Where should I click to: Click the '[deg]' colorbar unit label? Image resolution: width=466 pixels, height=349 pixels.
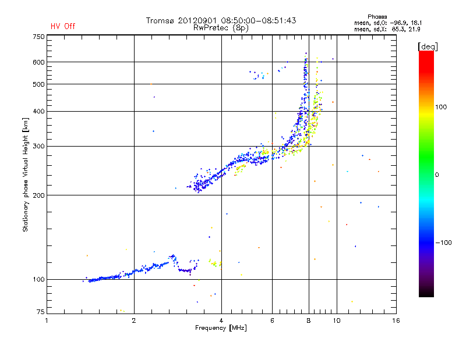pyautogui.click(x=428, y=47)
